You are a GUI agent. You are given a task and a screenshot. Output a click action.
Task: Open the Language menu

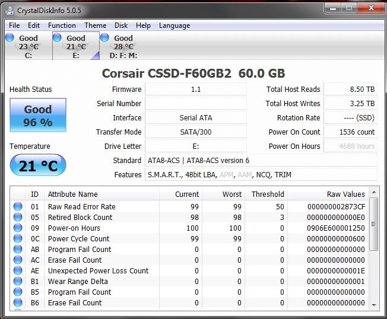175,25
